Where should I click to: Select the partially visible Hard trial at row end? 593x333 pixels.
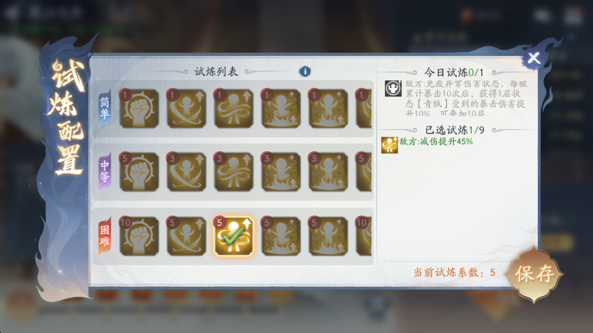point(364,236)
